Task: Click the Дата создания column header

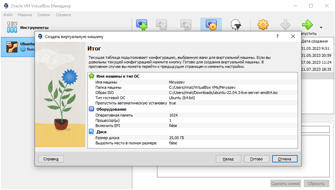Action: coord(314,41)
